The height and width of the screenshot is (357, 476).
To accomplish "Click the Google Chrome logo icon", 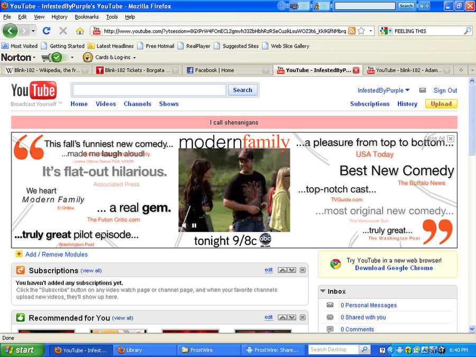I will (335, 264).
